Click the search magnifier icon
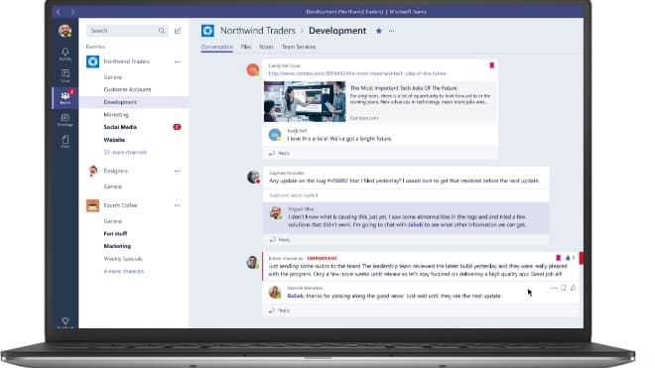 tap(161, 31)
